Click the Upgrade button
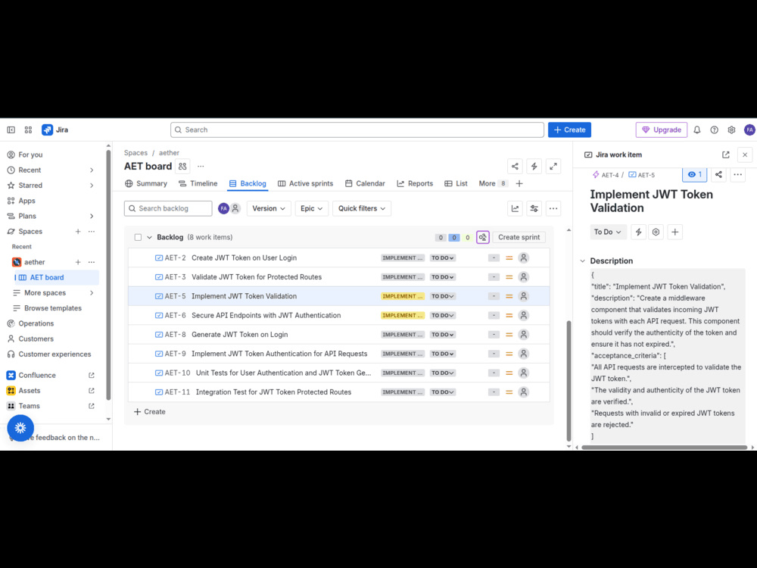The height and width of the screenshot is (568, 757). click(662, 130)
